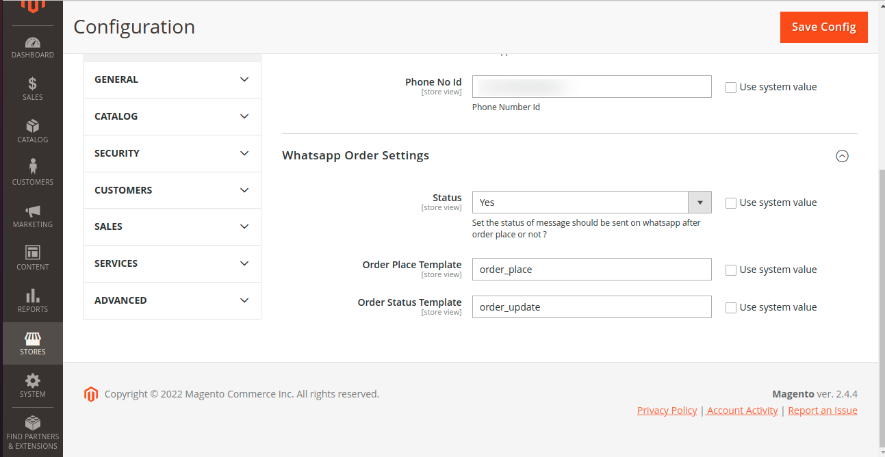Expand the Advanced configuration section
Viewport: 885px width, 457px height.
point(172,300)
